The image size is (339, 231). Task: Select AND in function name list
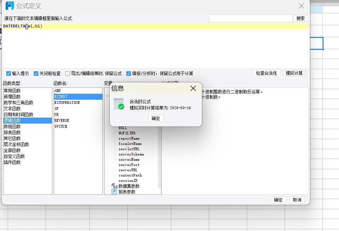(78, 91)
